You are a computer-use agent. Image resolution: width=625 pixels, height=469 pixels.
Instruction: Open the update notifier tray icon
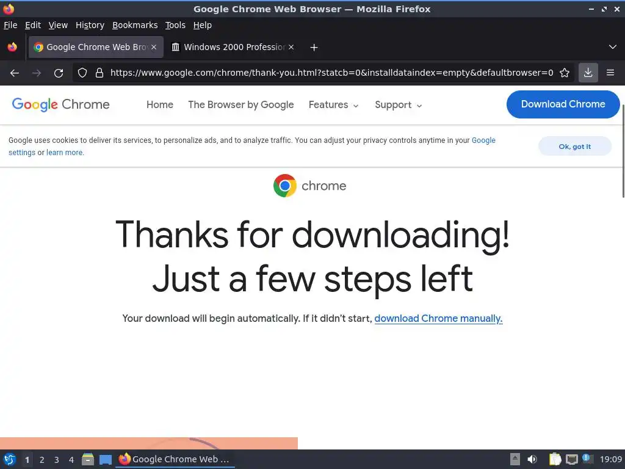(x=588, y=459)
